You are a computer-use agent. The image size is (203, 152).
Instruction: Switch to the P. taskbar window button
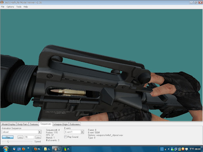point(67,149)
